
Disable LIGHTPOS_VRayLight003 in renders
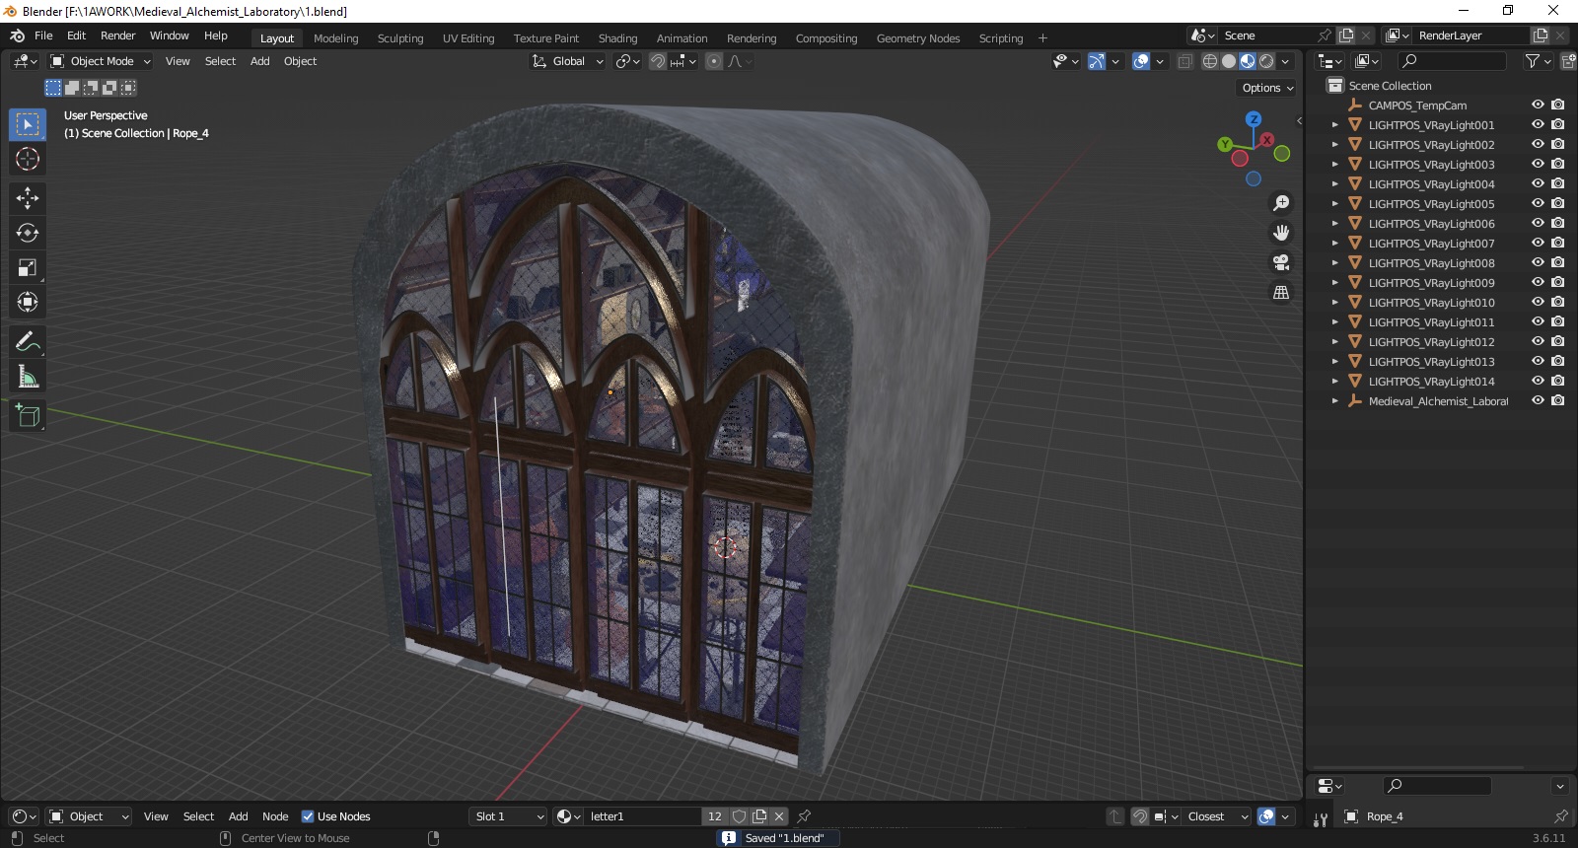point(1558,164)
